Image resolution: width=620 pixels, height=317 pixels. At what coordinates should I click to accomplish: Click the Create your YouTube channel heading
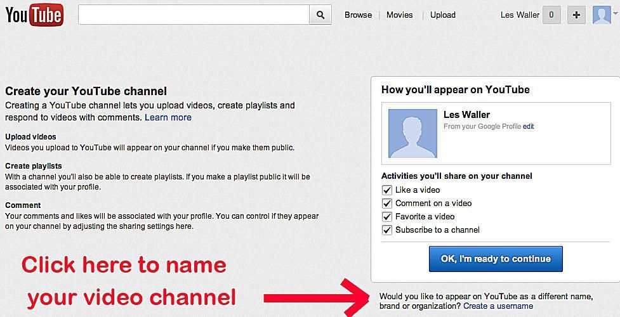pos(86,91)
